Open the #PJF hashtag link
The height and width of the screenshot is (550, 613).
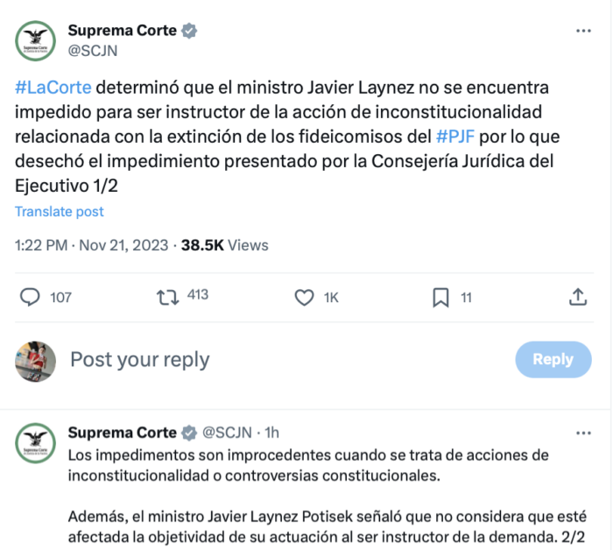click(x=455, y=137)
